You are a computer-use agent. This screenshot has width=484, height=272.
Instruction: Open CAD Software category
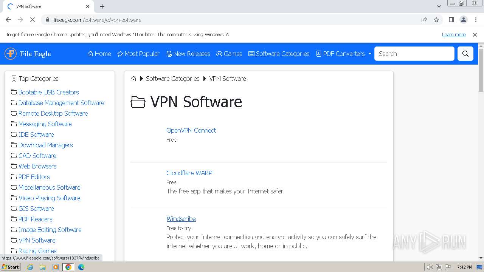click(x=37, y=156)
